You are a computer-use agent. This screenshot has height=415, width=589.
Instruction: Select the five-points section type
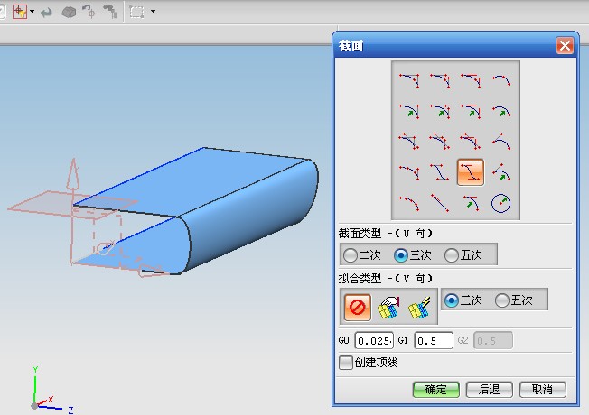click(409, 203)
